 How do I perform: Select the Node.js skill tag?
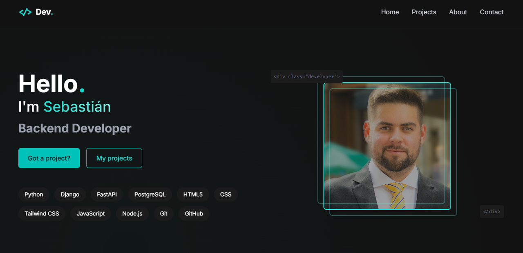point(132,214)
